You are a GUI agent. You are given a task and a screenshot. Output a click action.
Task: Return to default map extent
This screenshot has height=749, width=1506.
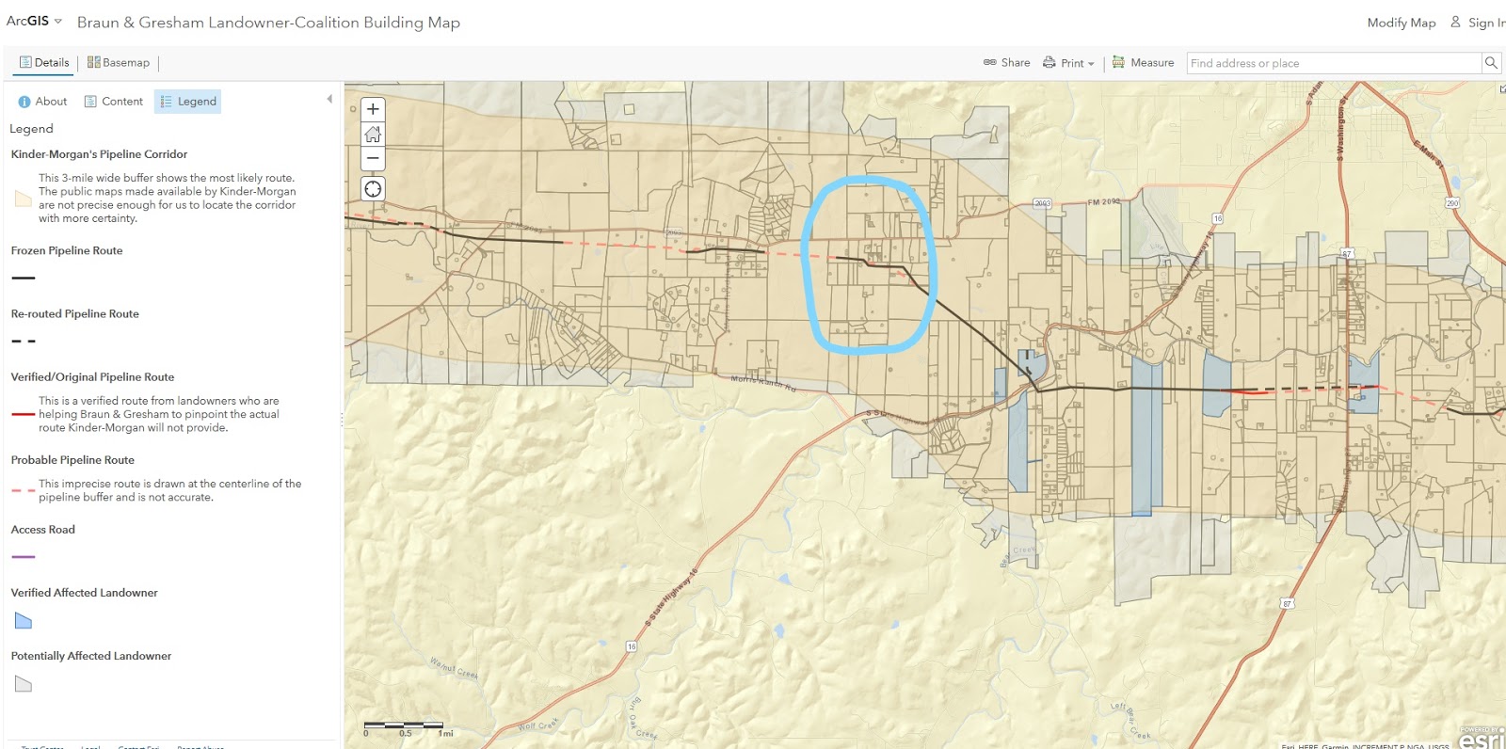click(x=373, y=134)
